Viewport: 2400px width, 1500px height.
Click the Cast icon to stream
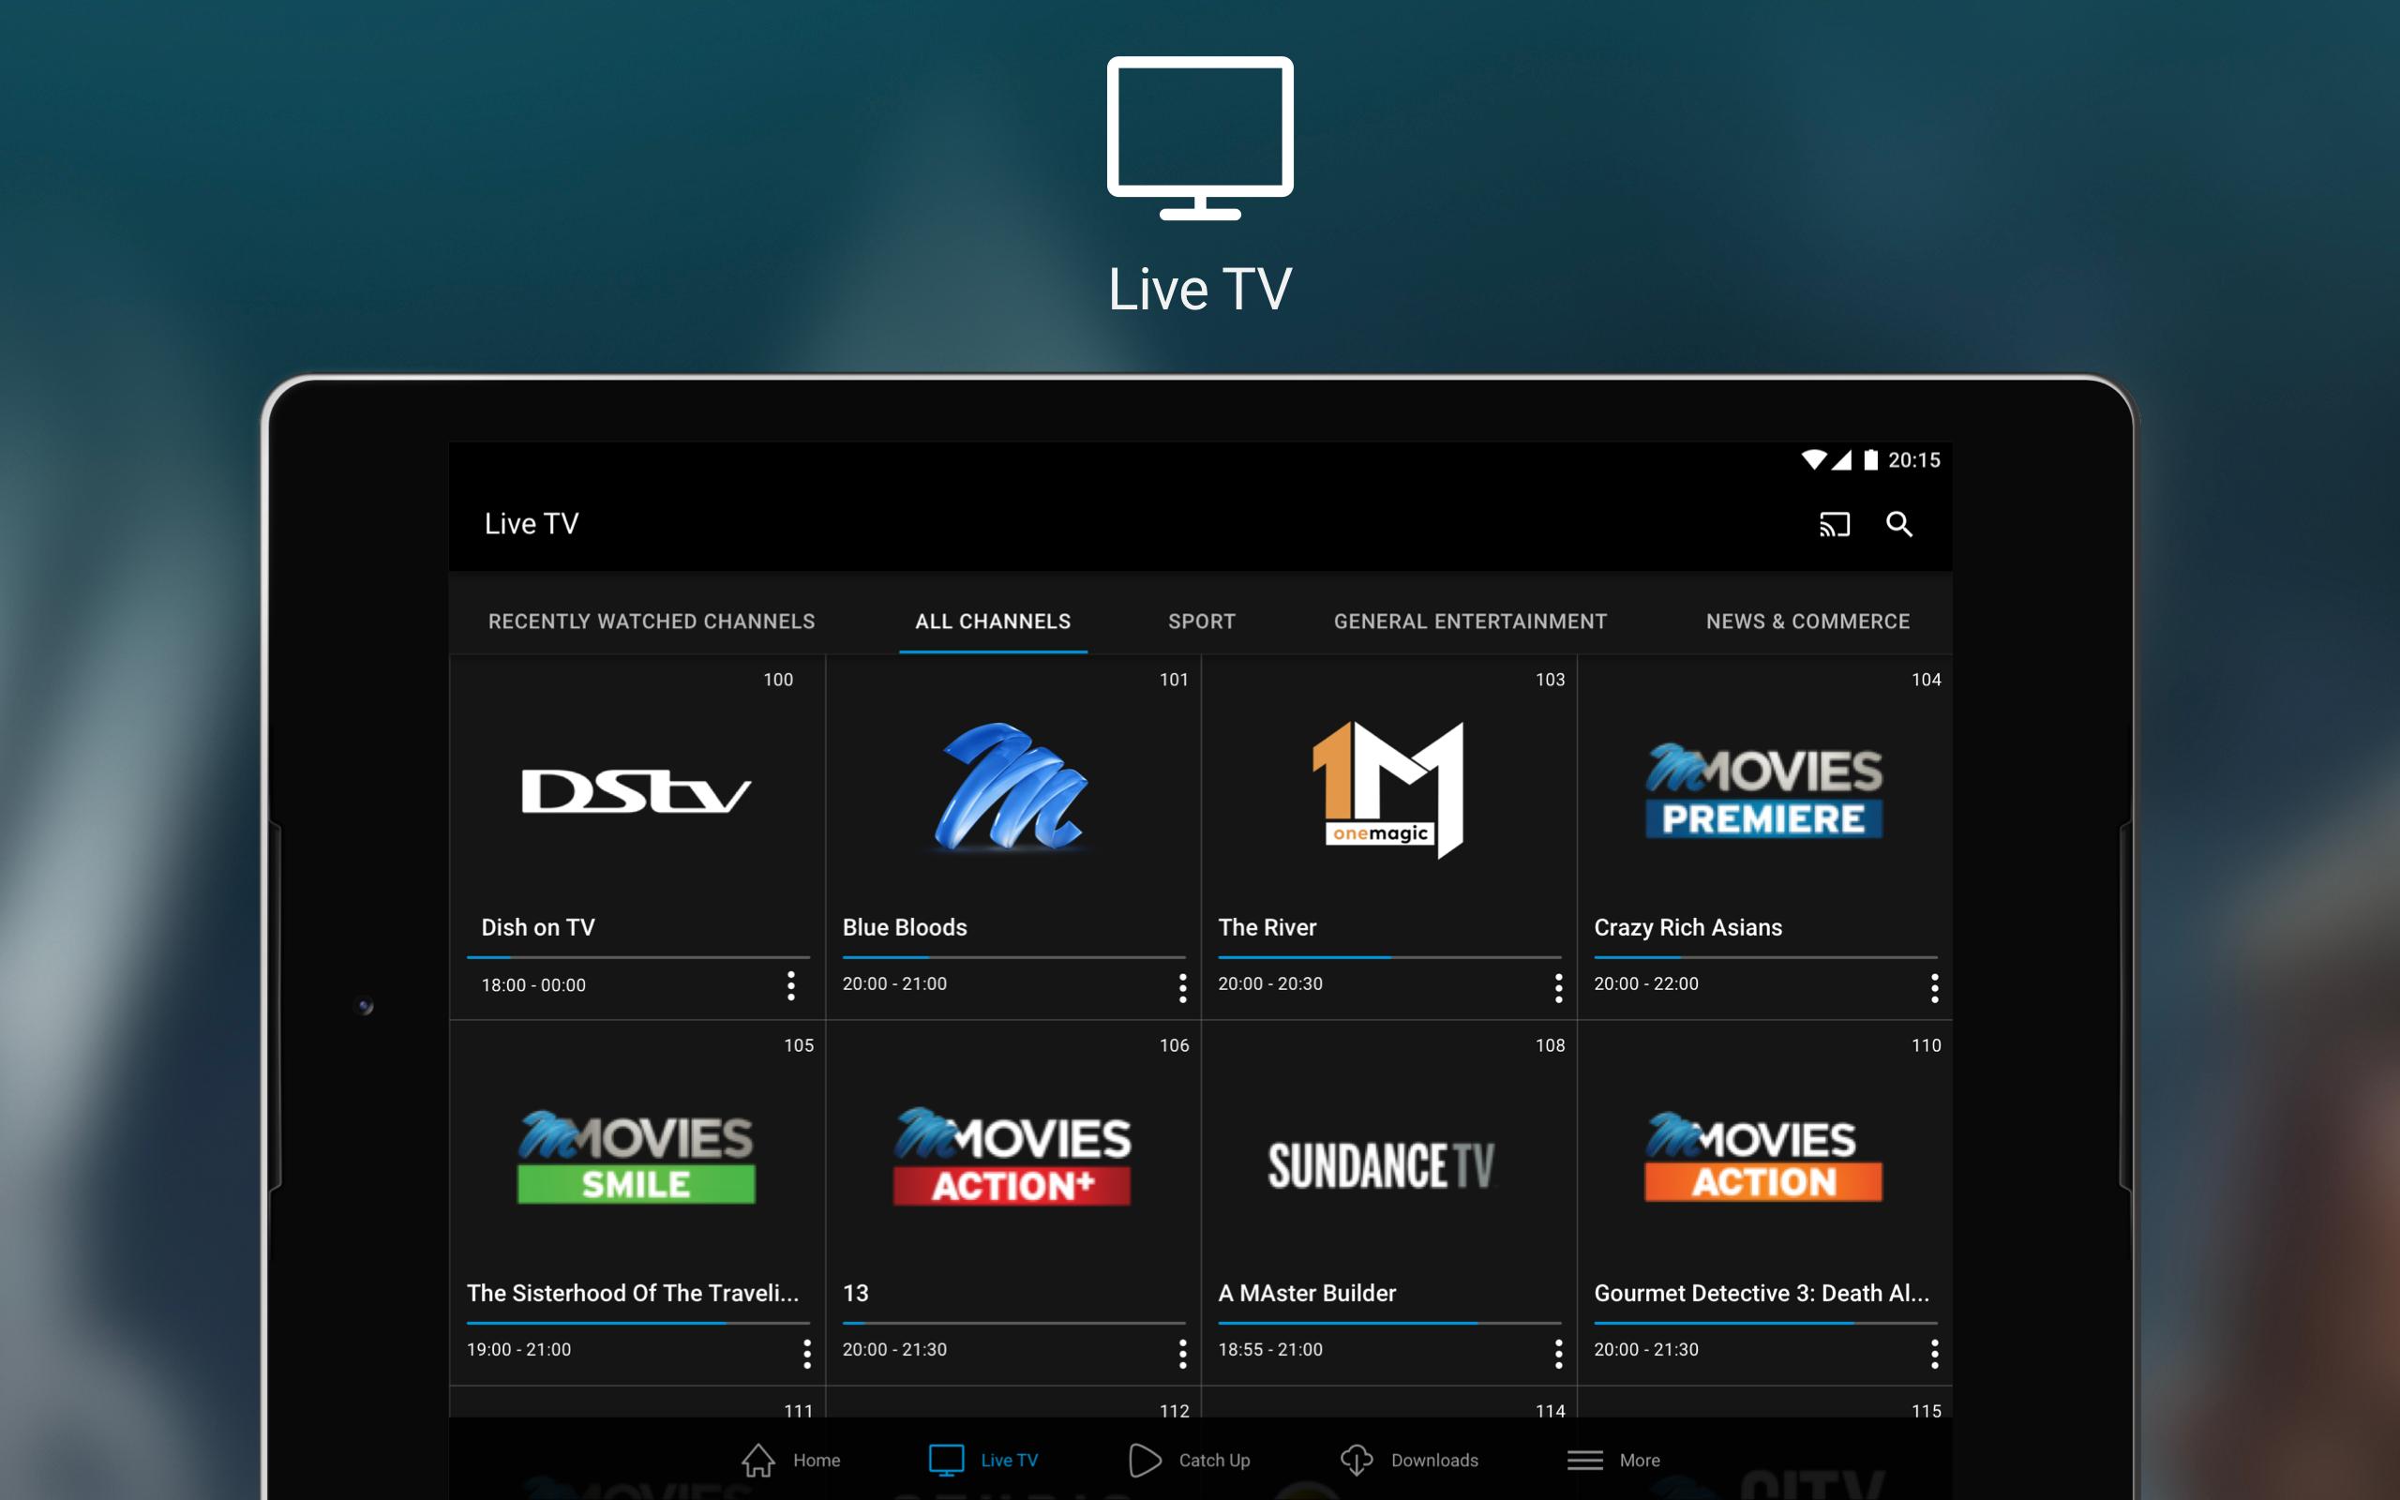pos(1833,525)
